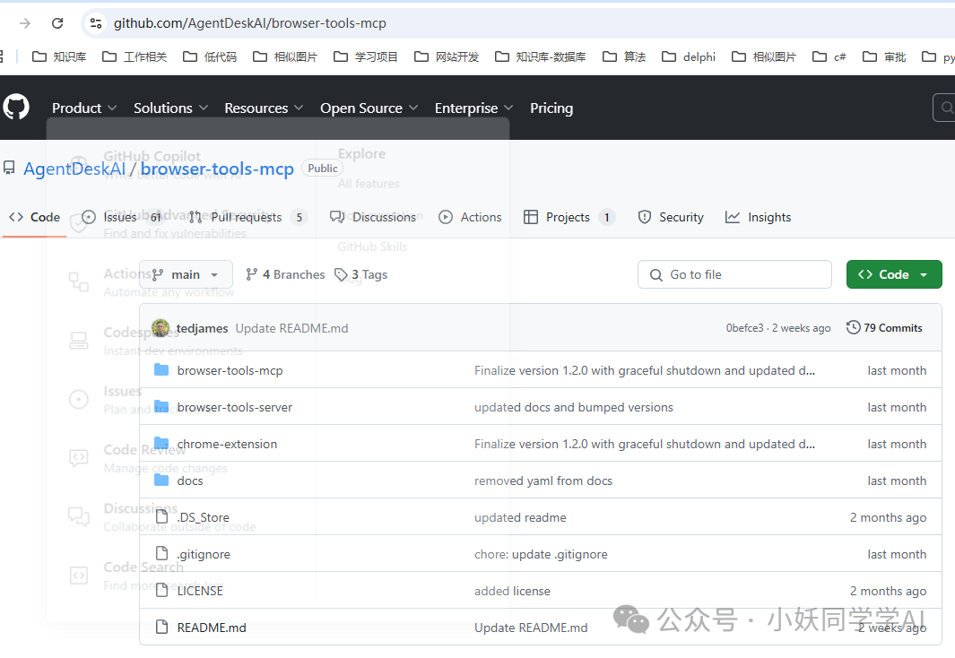Open the browser-tools-server folder

coord(234,407)
